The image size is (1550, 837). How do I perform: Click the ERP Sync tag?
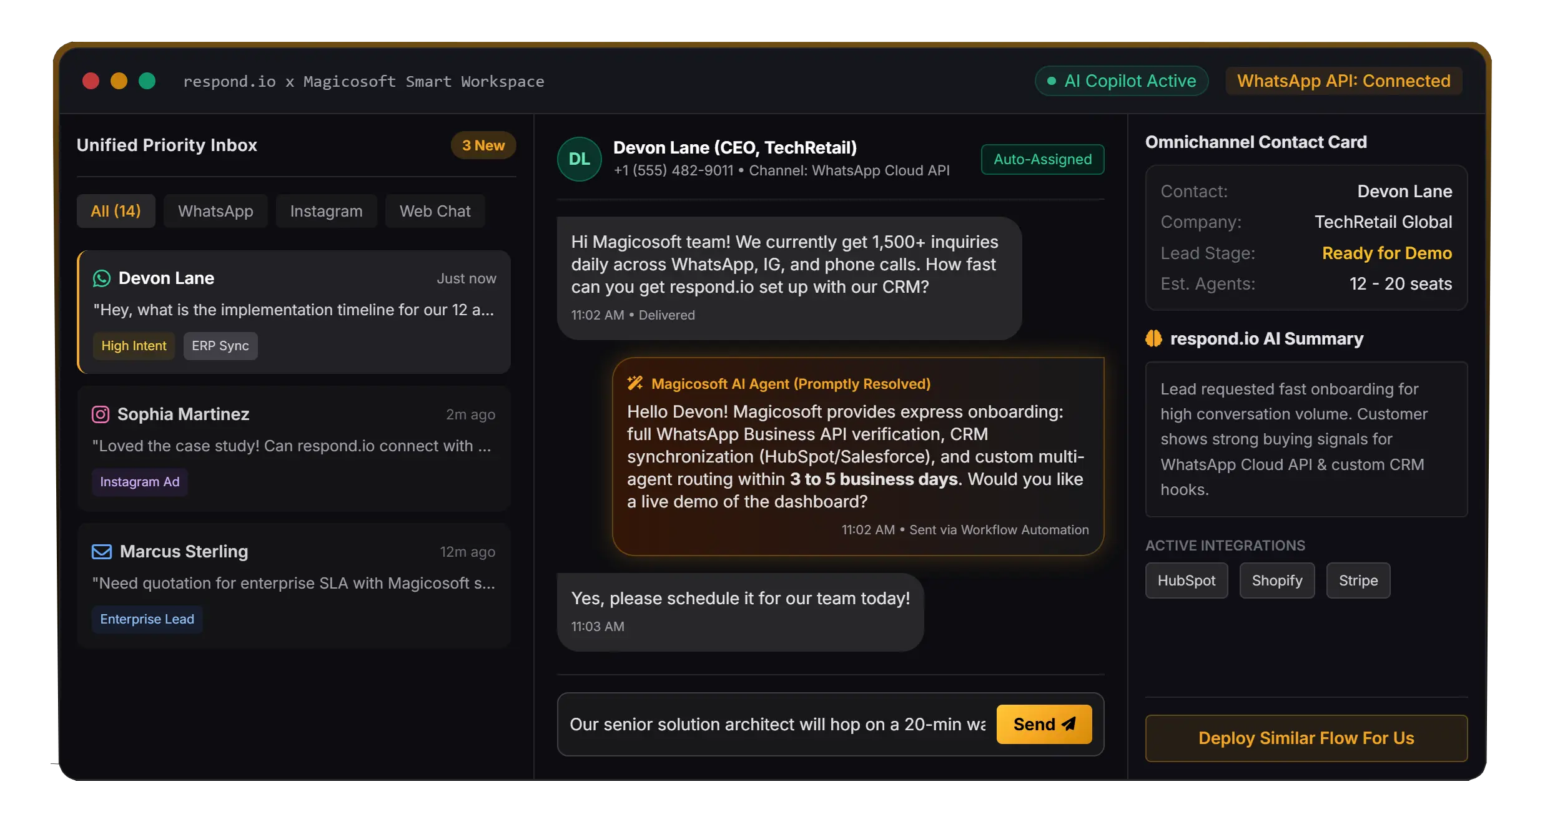[220, 346]
